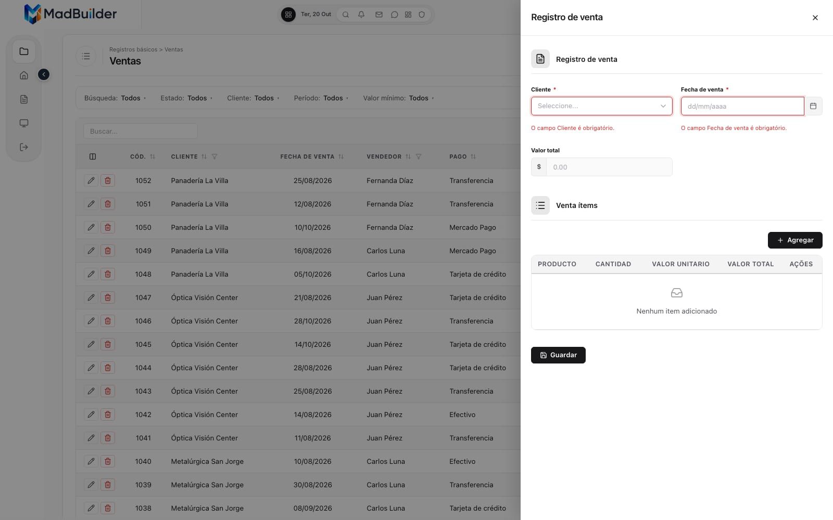Open the chat bubble icon
833x520 pixels.
[394, 15]
